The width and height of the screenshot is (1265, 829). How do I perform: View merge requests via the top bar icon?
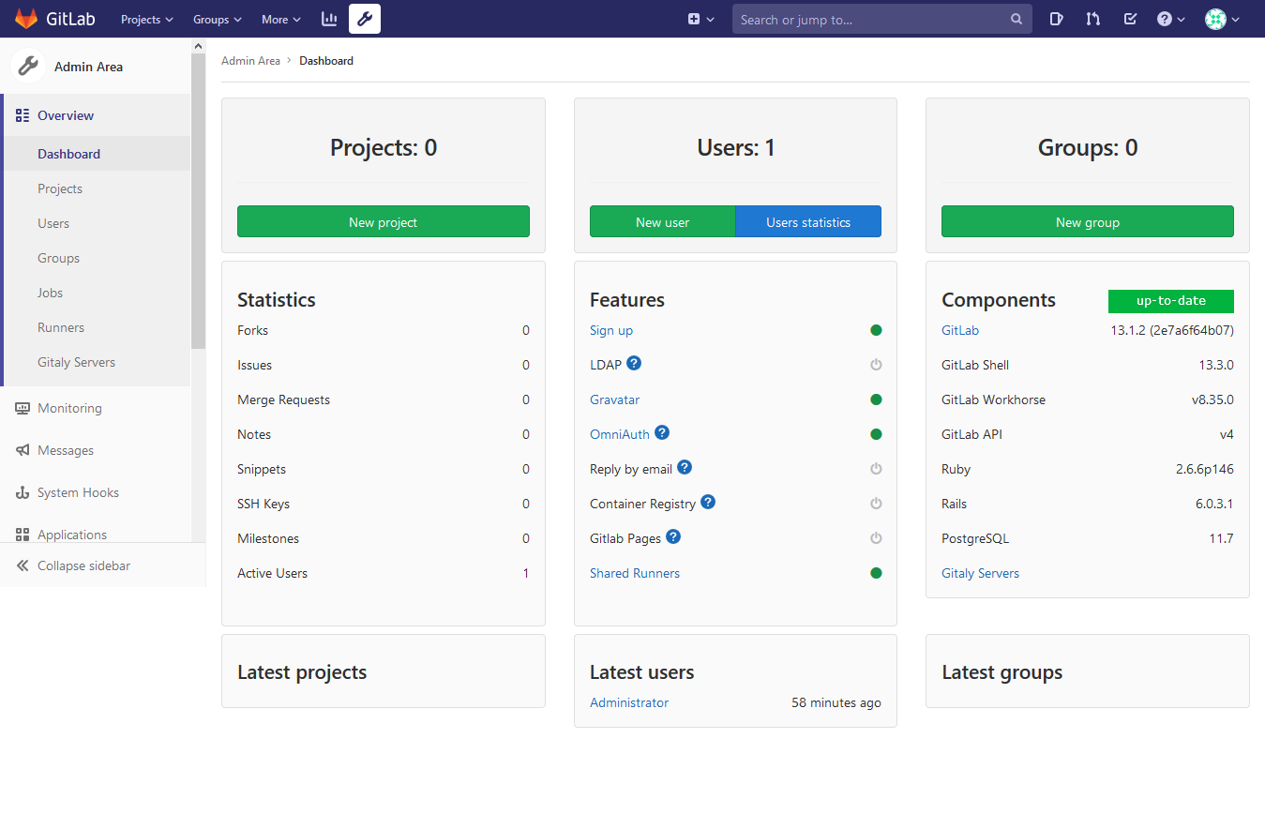[x=1092, y=18]
